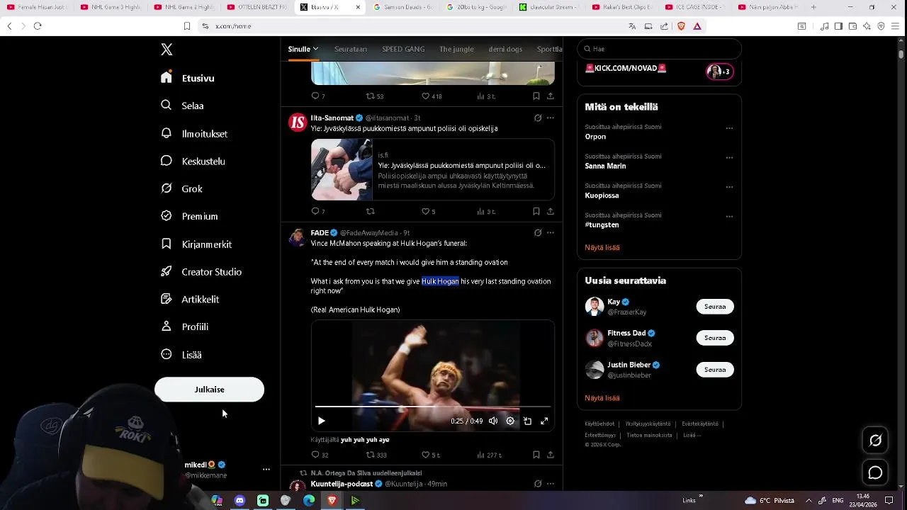Image resolution: width=907 pixels, height=510 pixels.
Task: Click the Hae search field
Action: click(659, 49)
